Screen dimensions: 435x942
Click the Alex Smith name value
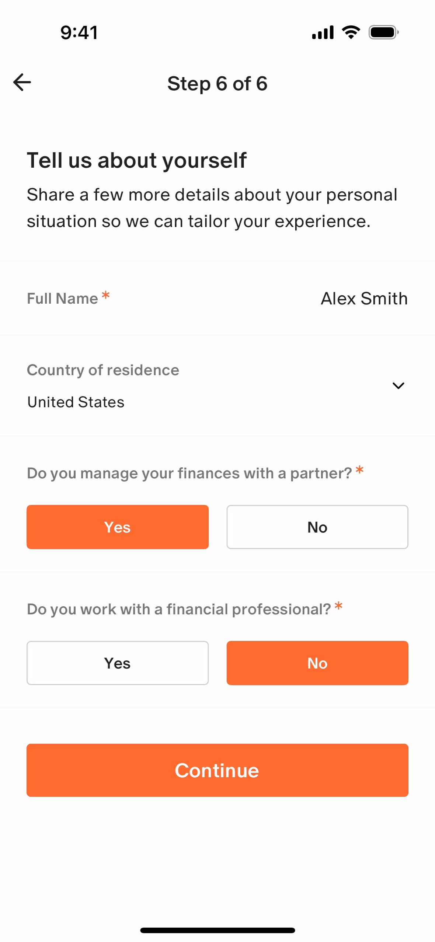364,299
